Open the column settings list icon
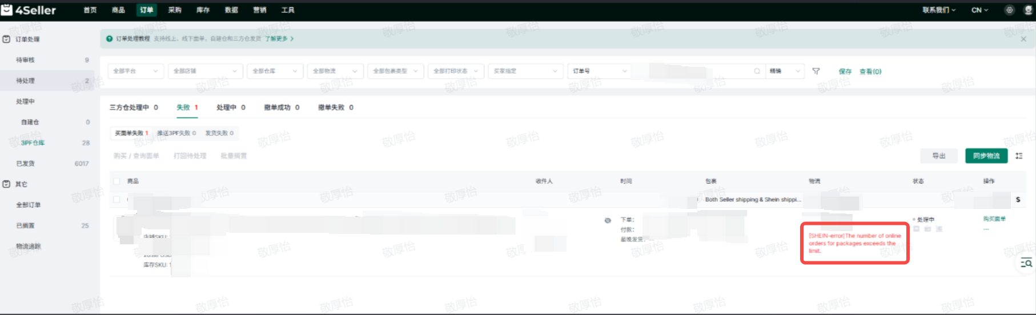The image size is (1036, 315). tap(1019, 156)
